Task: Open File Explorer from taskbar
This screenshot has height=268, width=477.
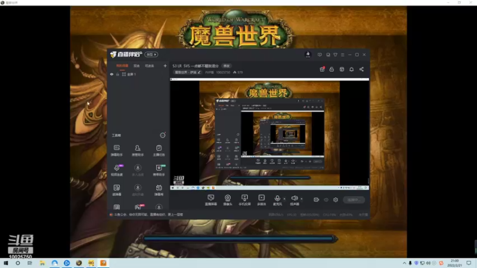Action: [x=42, y=263]
